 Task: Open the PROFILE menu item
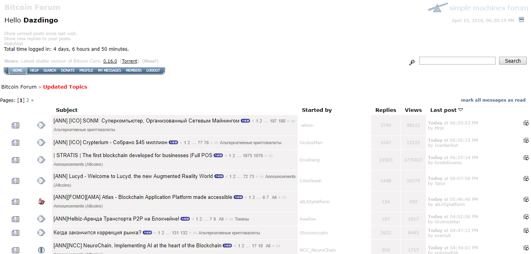point(86,70)
